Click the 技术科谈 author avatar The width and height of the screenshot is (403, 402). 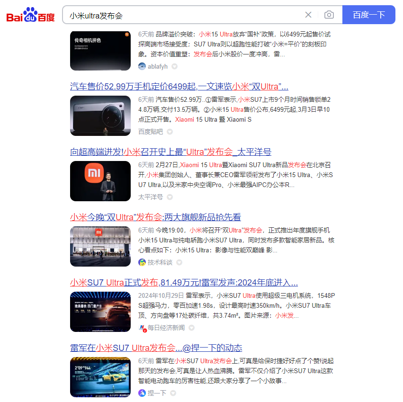point(142,262)
